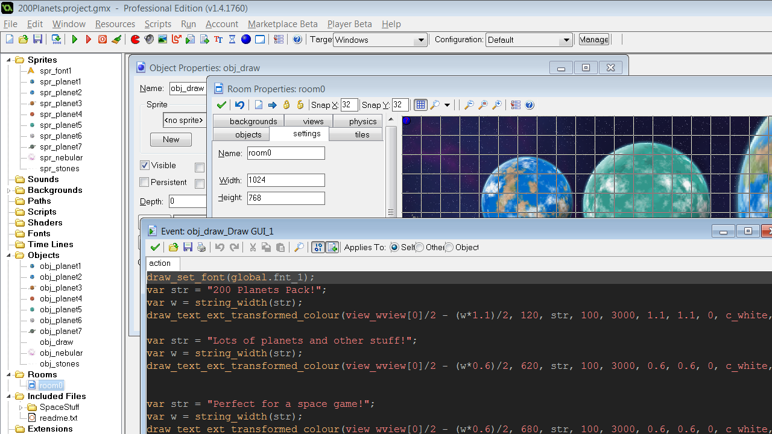Click the Manage configurations button
This screenshot has height=434, width=772.
[593, 39]
